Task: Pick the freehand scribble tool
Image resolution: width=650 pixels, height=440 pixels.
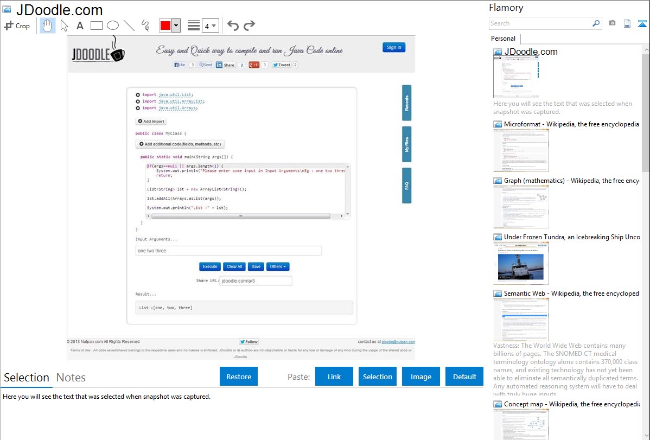Action: click(145, 25)
